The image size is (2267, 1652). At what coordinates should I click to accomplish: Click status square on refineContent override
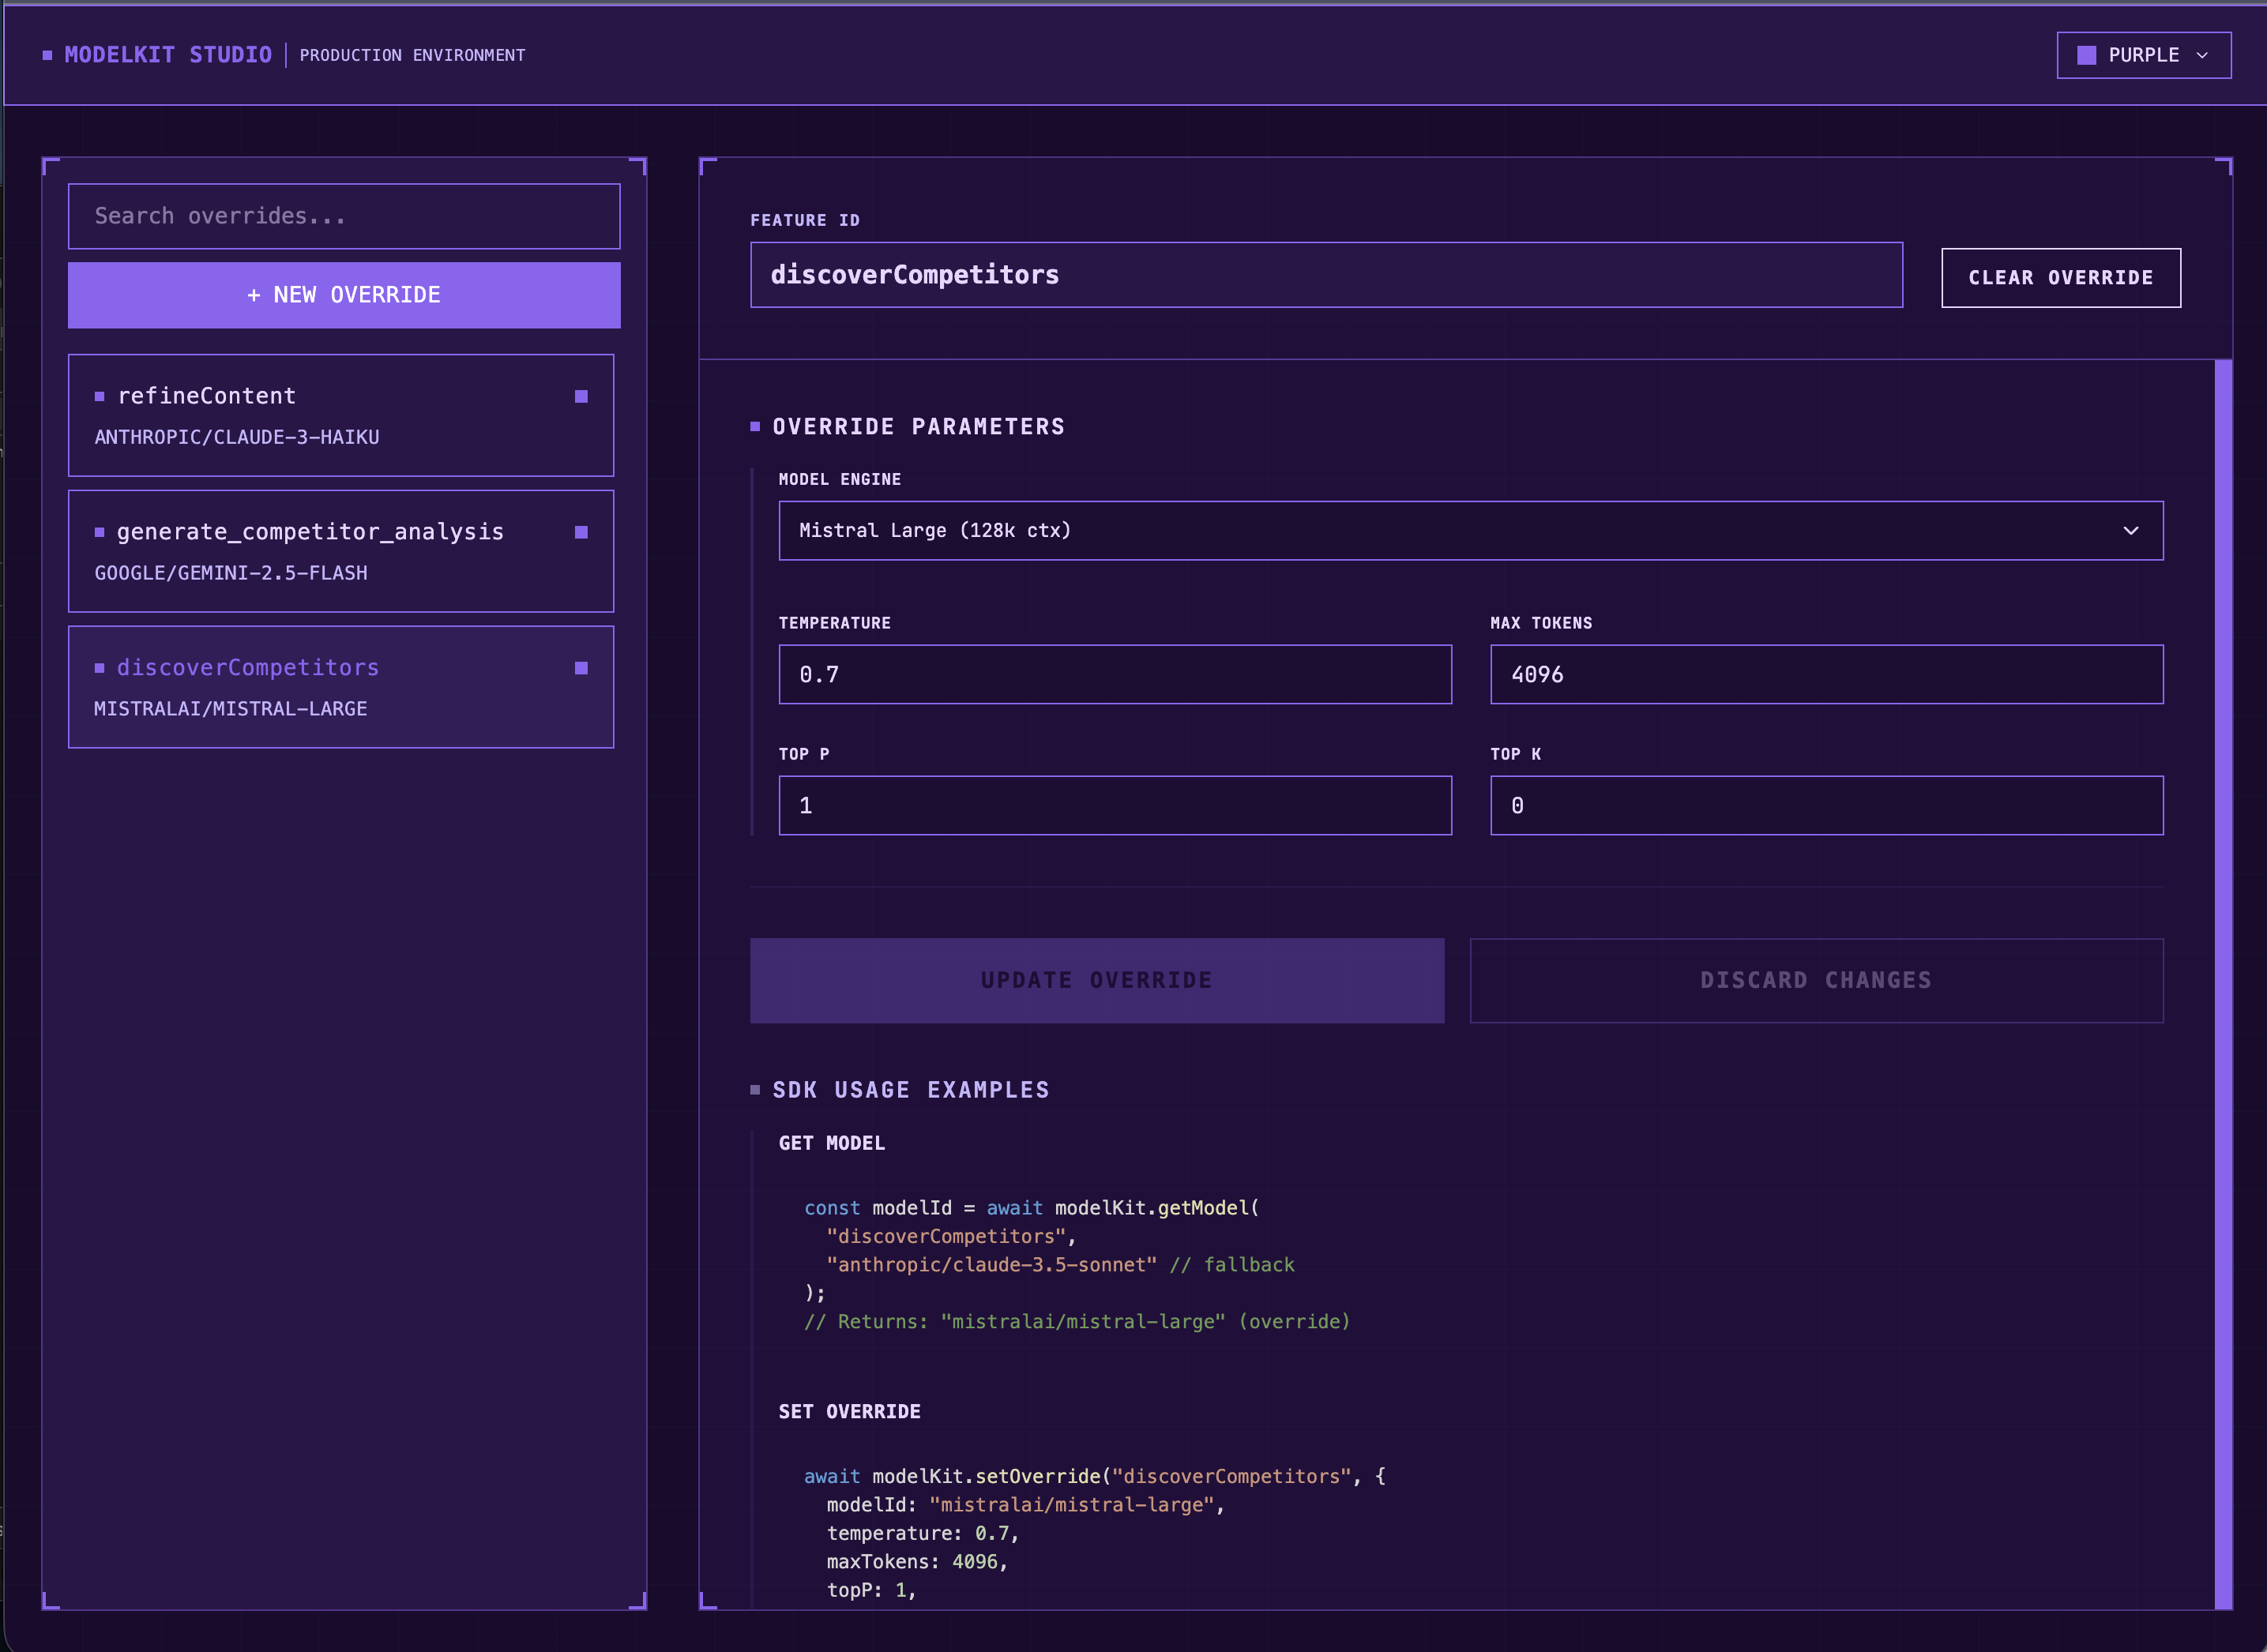(x=581, y=397)
